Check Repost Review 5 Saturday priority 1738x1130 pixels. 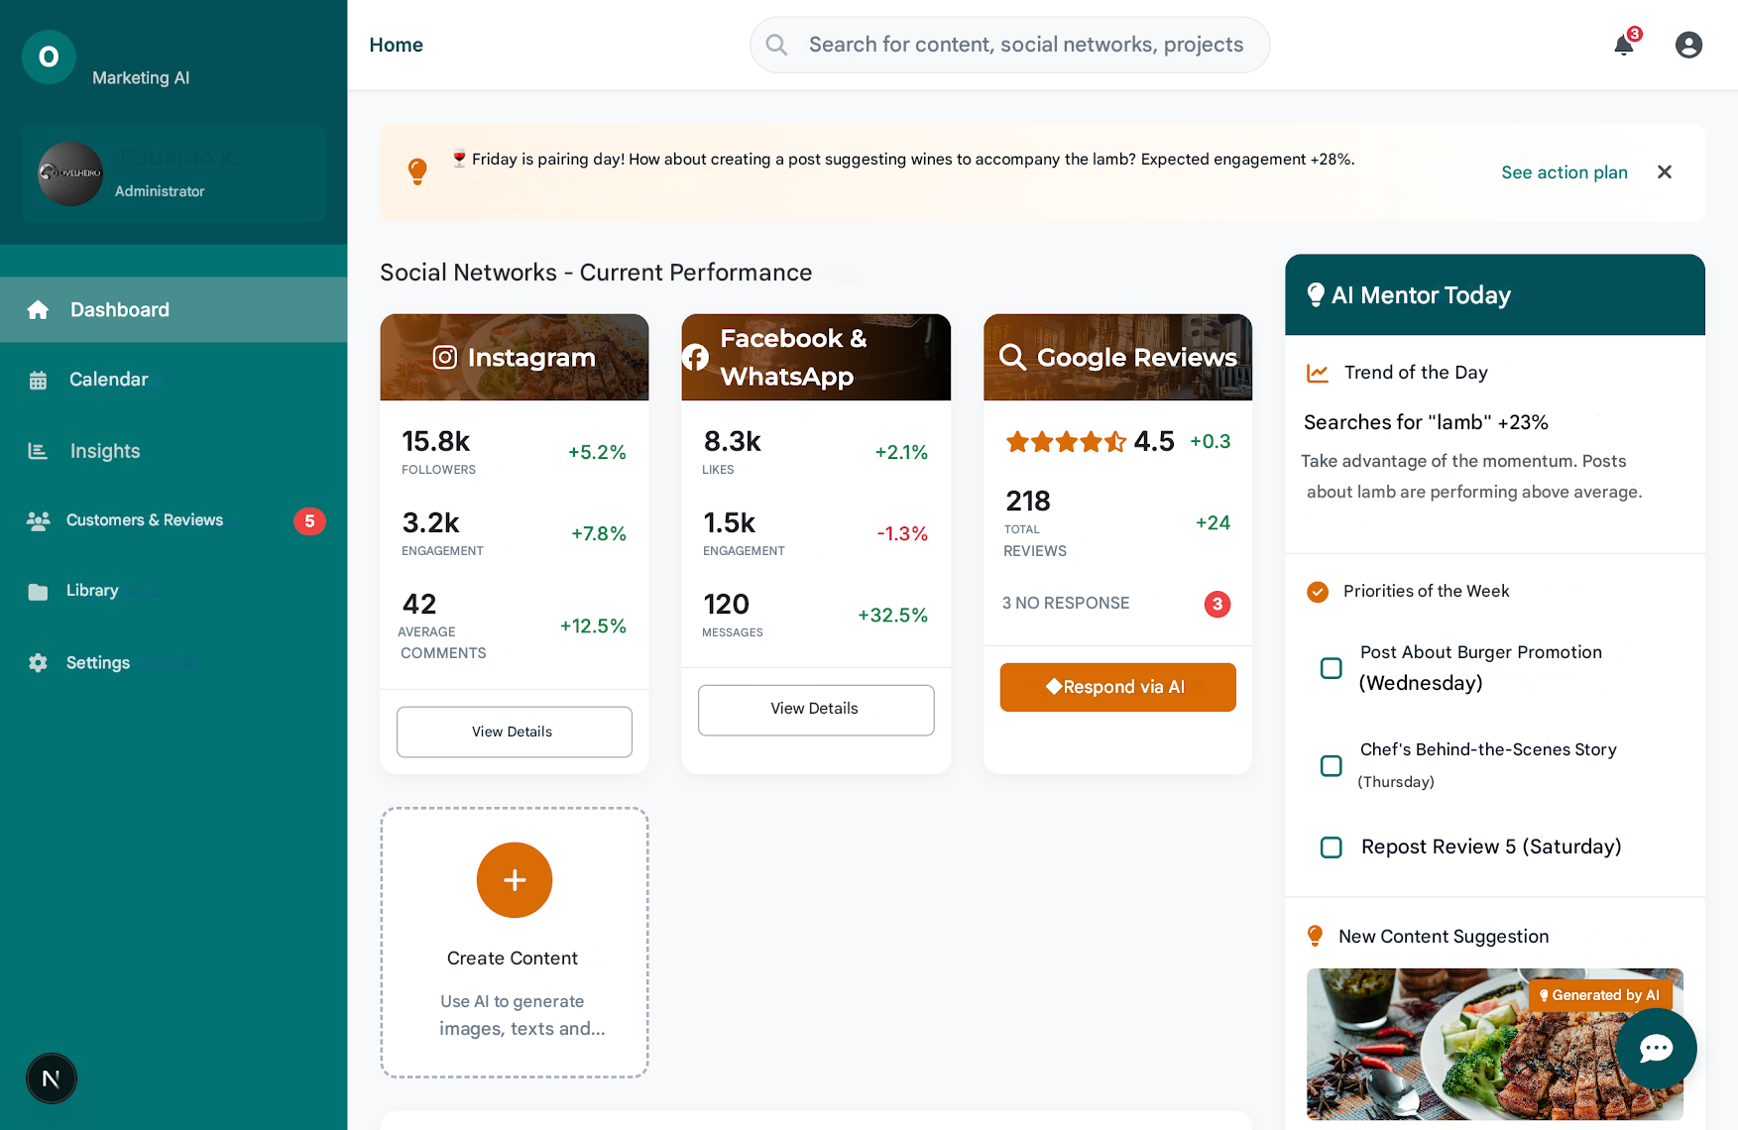click(x=1332, y=847)
